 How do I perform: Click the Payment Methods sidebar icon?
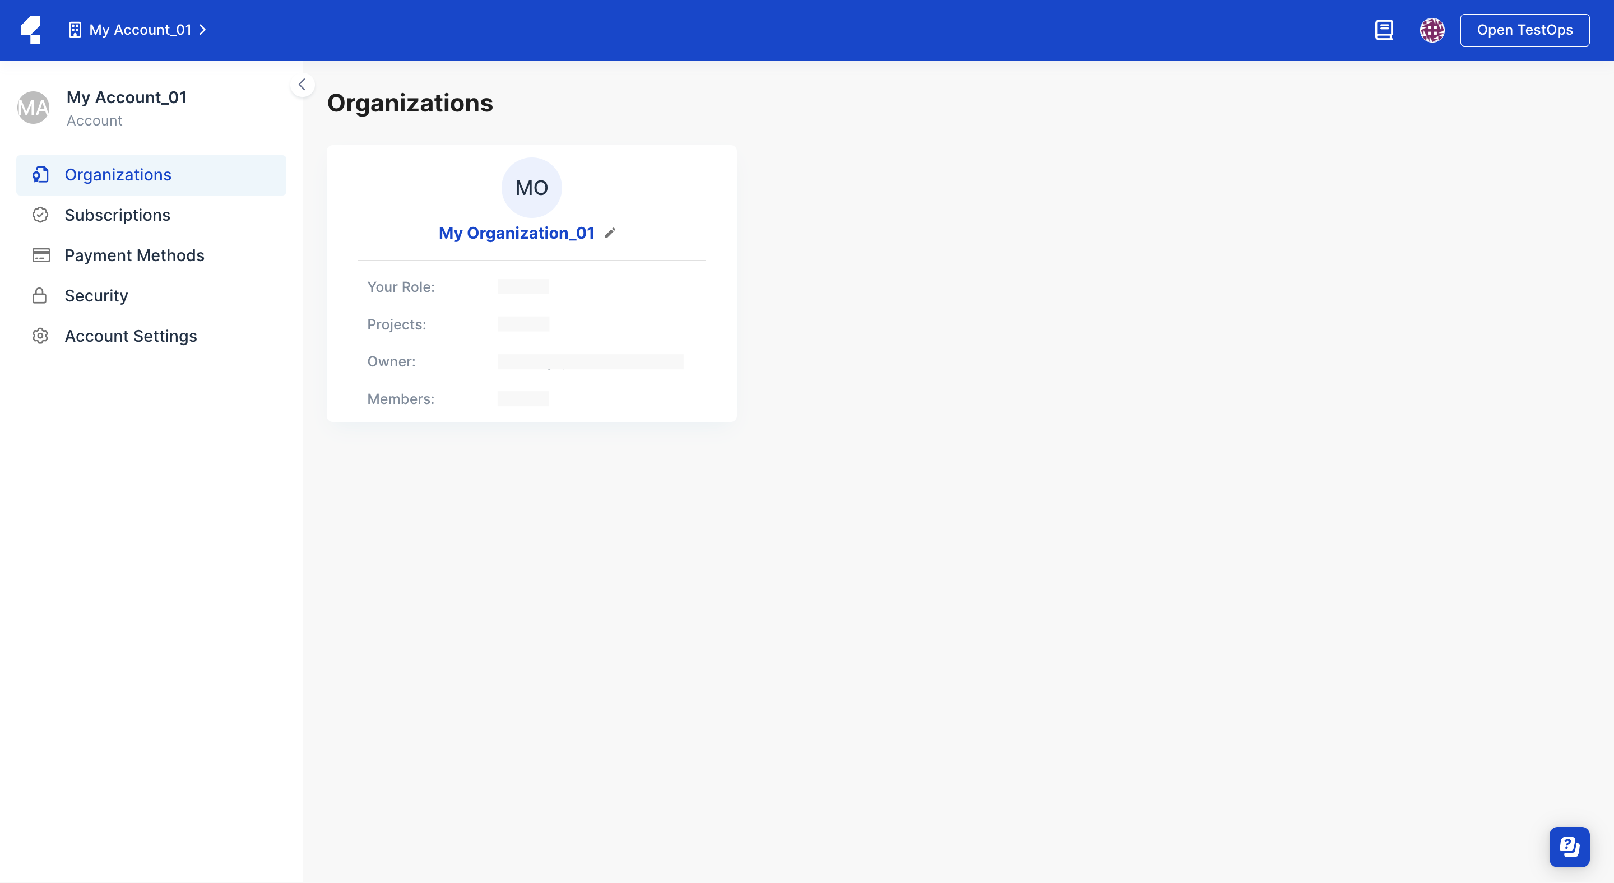coord(39,255)
